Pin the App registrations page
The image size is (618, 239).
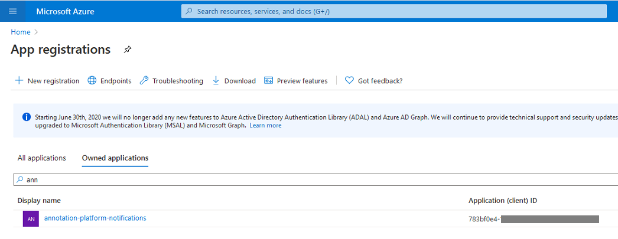(127, 50)
